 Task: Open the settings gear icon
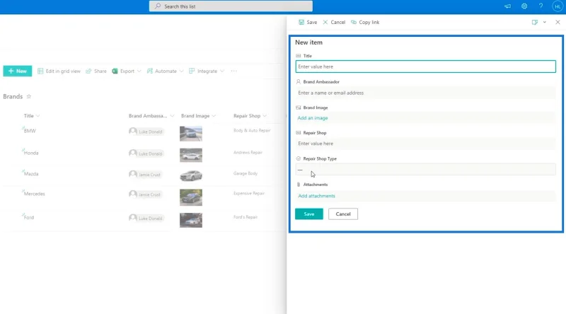point(524,6)
